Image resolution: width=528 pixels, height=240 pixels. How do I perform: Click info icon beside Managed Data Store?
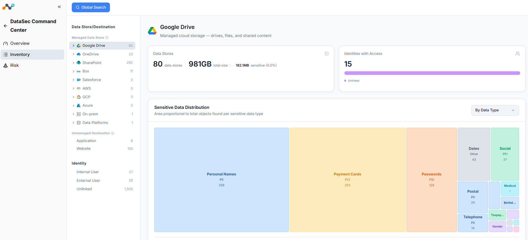tap(107, 38)
